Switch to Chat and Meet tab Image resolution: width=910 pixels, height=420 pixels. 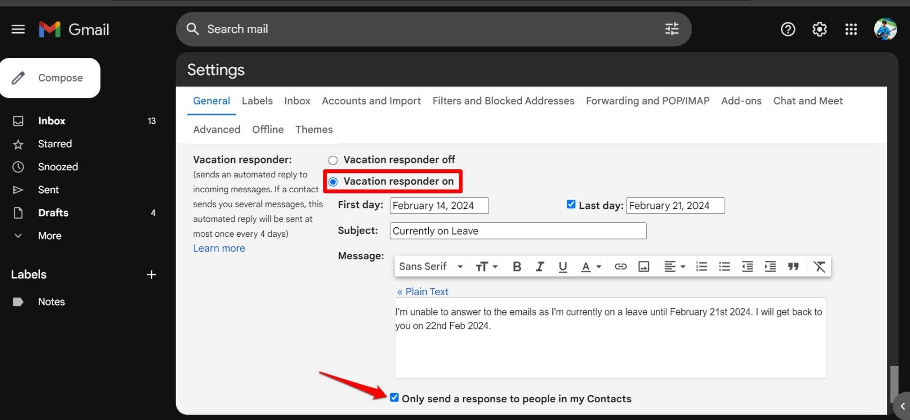808,101
